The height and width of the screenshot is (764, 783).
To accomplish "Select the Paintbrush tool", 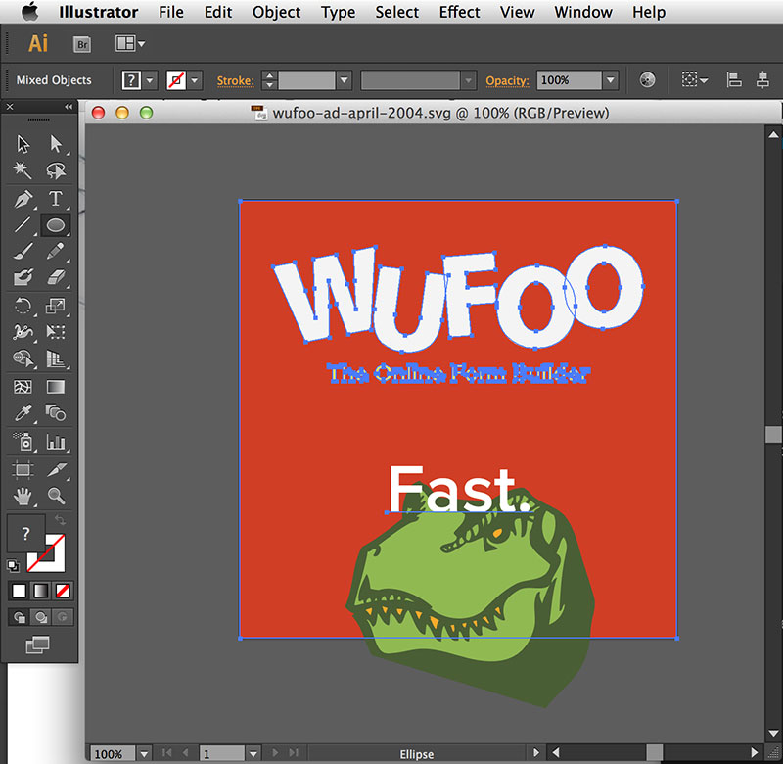I will (x=23, y=251).
